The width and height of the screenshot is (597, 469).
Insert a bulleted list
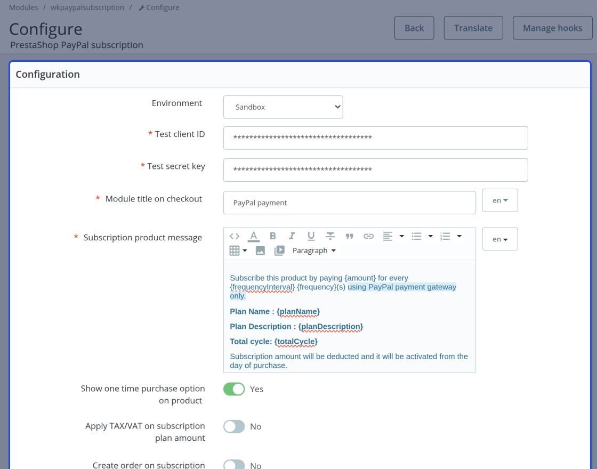click(x=416, y=237)
